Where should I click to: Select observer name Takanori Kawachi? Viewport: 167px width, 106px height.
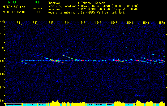[93, 3]
